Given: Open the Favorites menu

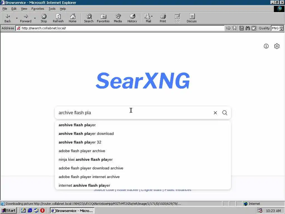Looking at the screenshot, I should click(x=38, y=9).
